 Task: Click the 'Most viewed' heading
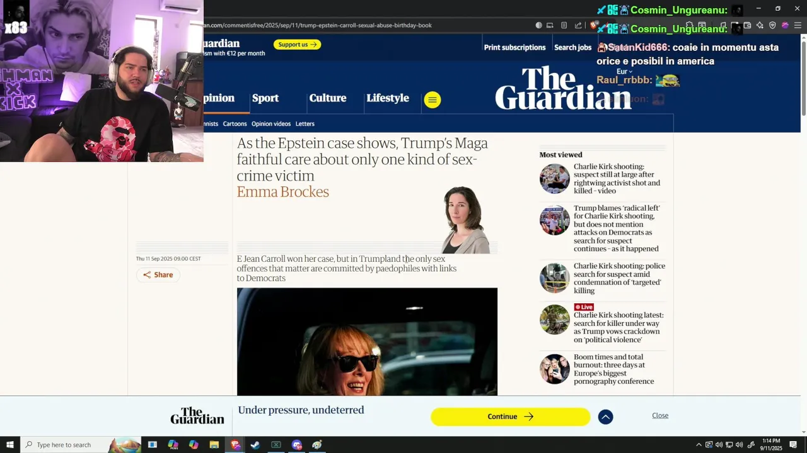pos(560,155)
